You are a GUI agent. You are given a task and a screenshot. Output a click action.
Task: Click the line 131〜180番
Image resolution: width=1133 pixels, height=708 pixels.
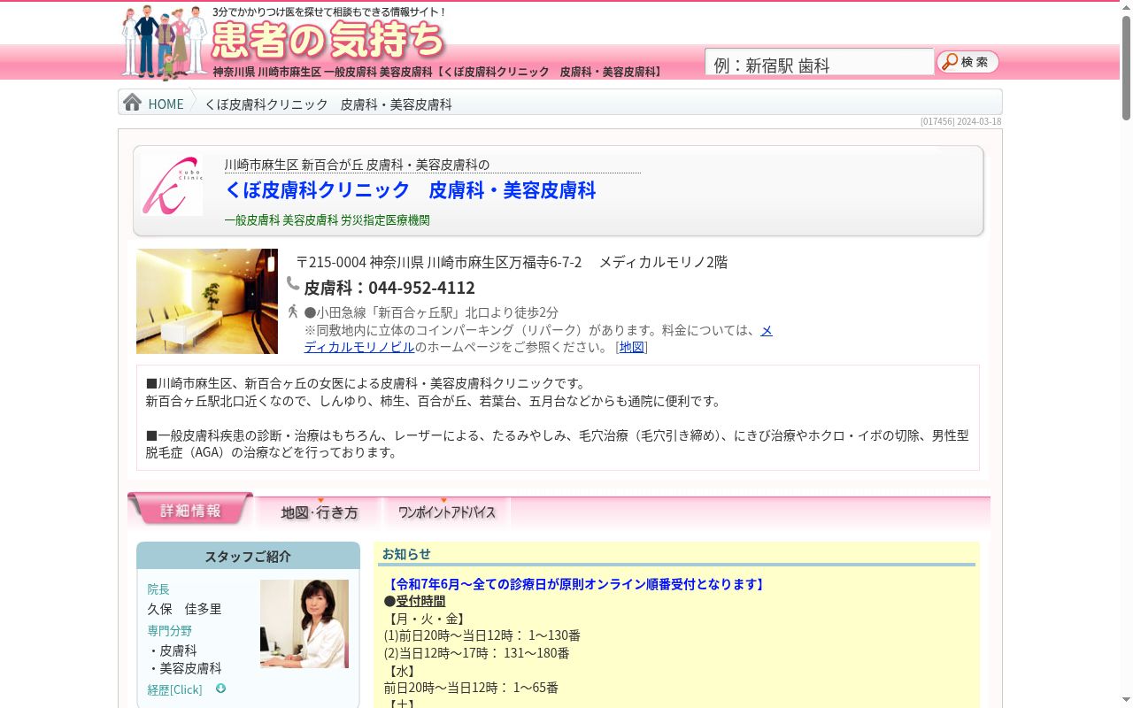(x=477, y=653)
